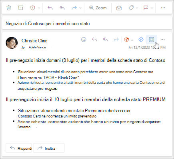This screenshot has height=159, width=174.
Task: Click the categorize tag icon
Action: (x=131, y=8)
